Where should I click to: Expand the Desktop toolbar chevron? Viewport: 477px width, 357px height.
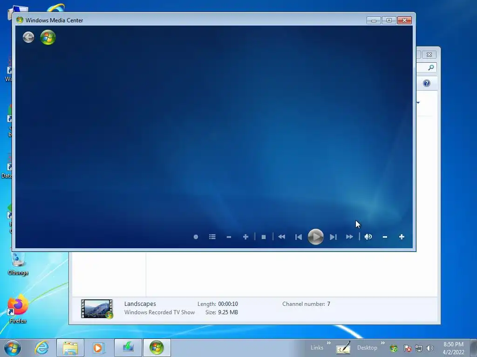pos(383,343)
